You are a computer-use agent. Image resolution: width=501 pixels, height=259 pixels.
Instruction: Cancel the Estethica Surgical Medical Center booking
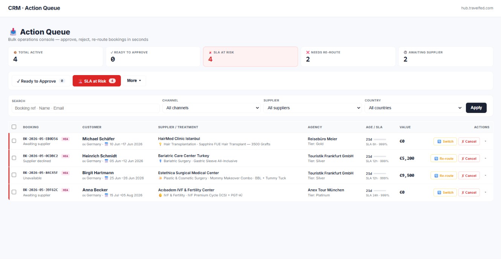(x=469, y=175)
